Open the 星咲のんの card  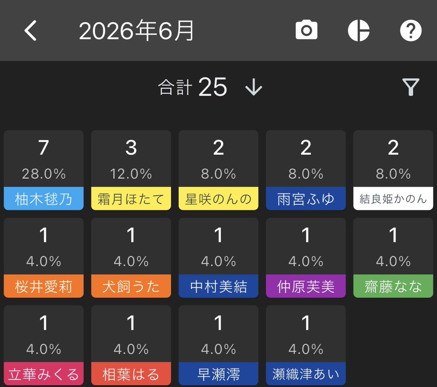pos(219,170)
